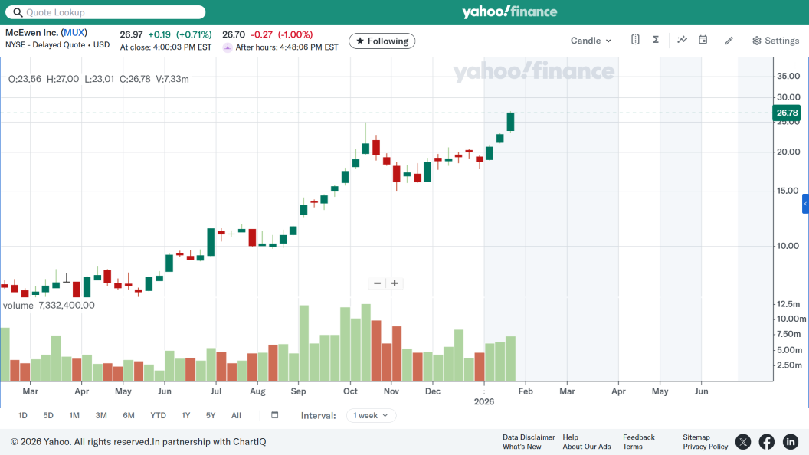The image size is (809, 455).
Task: Open the comparison tool icon
Action: point(635,40)
